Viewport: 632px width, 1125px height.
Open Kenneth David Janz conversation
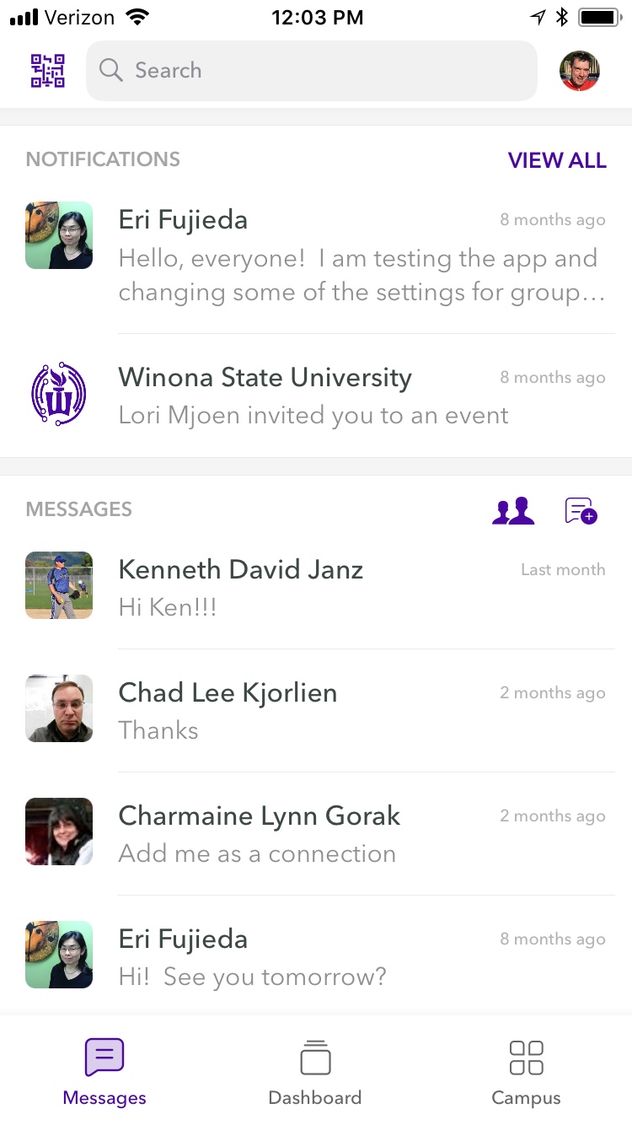[x=361, y=587]
